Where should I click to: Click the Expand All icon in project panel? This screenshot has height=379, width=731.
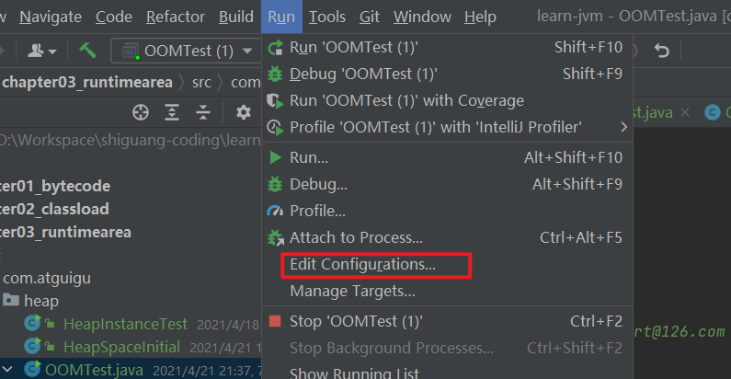point(172,112)
